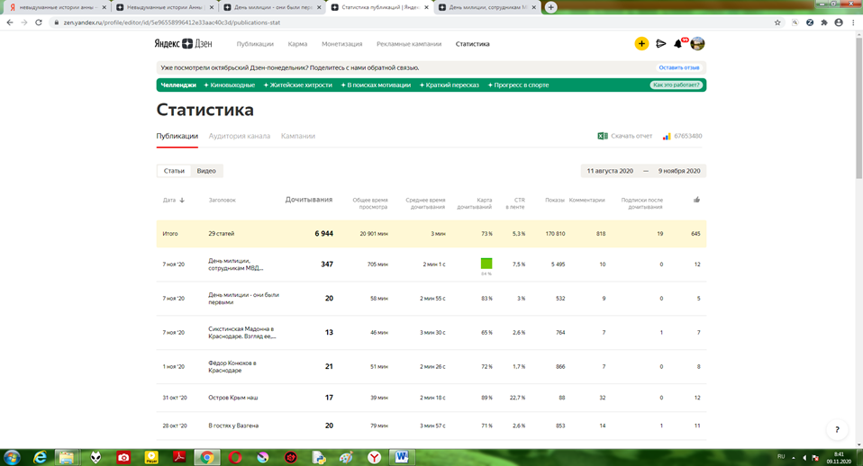Image resolution: width=863 pixels, height=466 pixels.
Task: Open the Краткий пересказ challenge
Action: pyautogui.click(x=450, y=85)
